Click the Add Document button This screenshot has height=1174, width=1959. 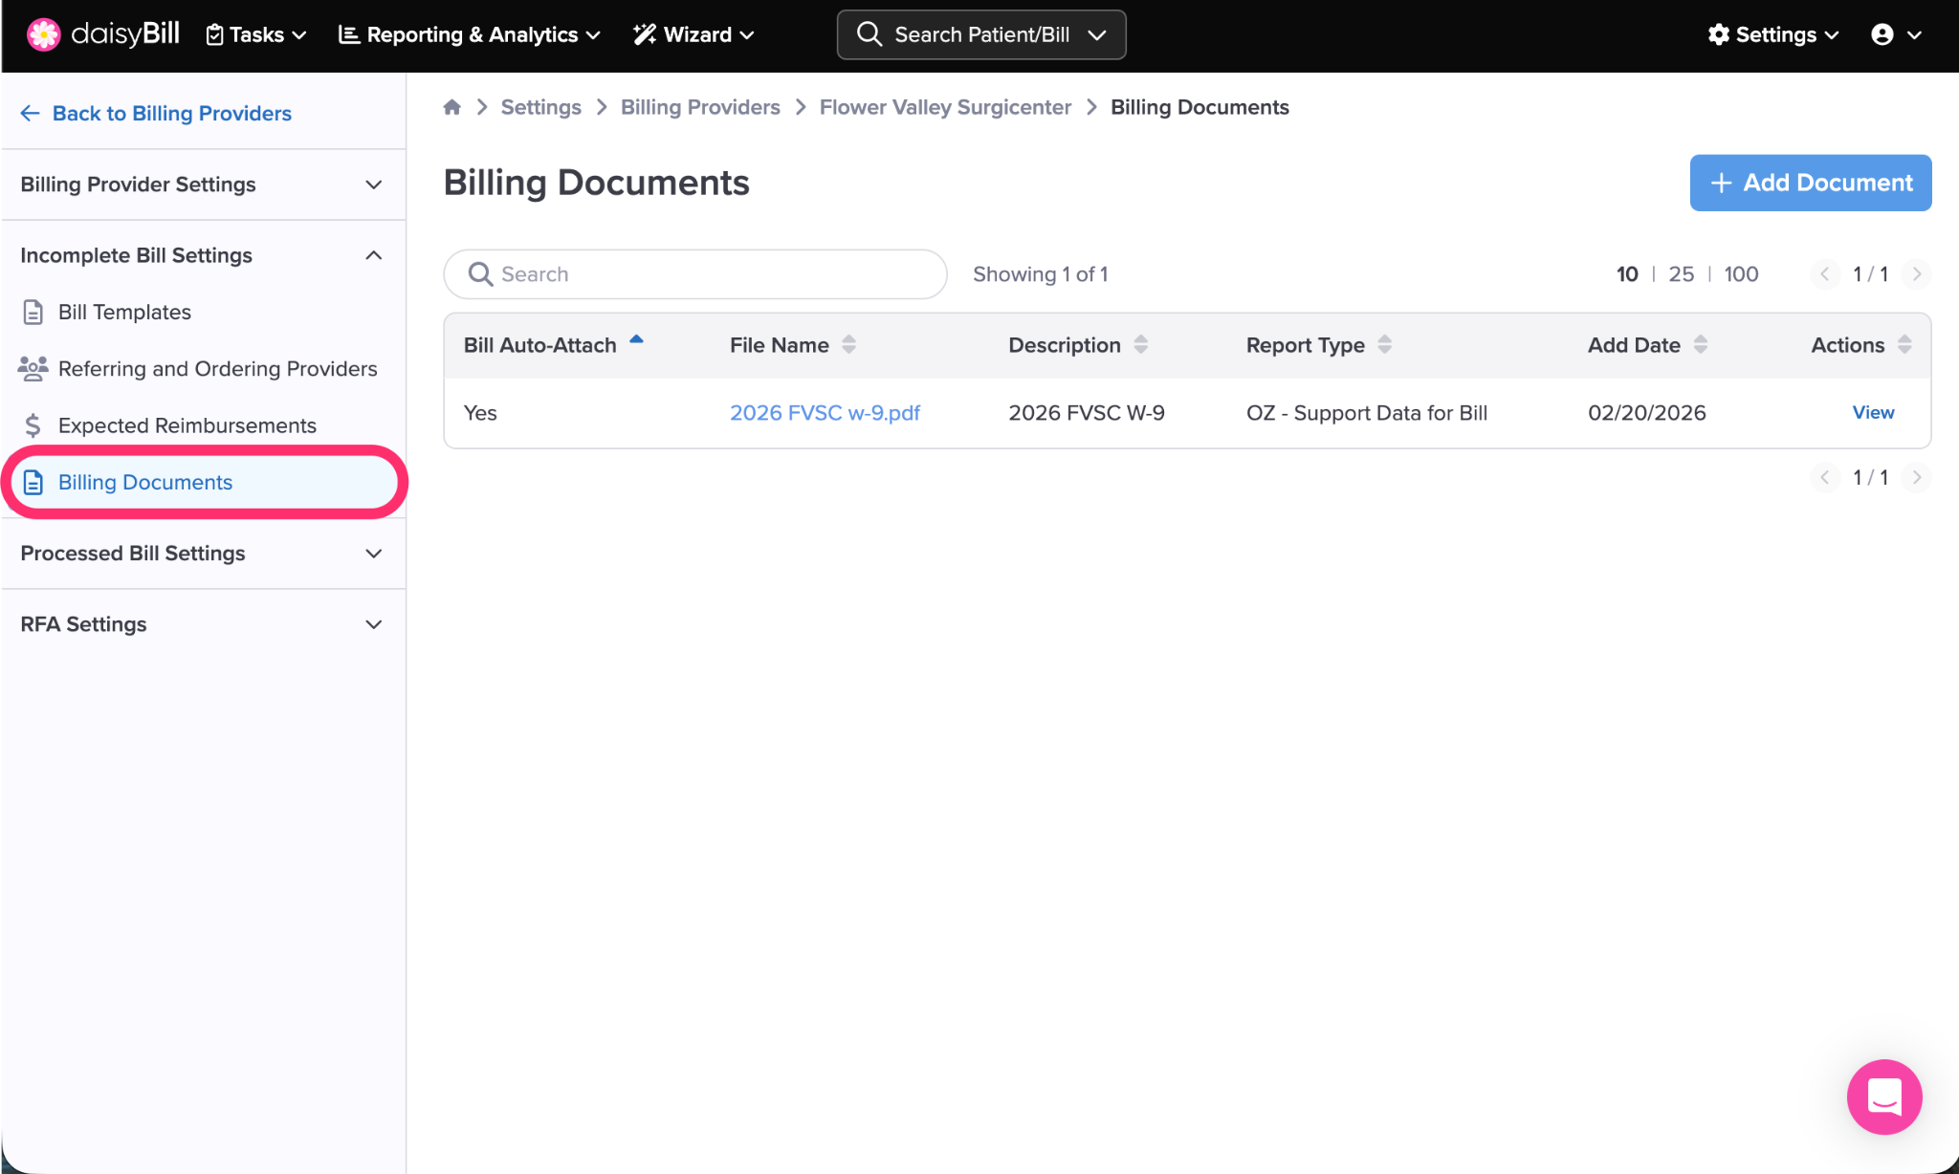pos(1810,183)
